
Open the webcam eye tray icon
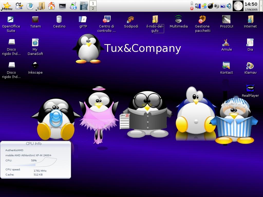coord(217,6)
